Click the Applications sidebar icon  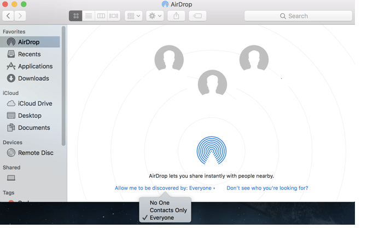[x=11, y=66]
